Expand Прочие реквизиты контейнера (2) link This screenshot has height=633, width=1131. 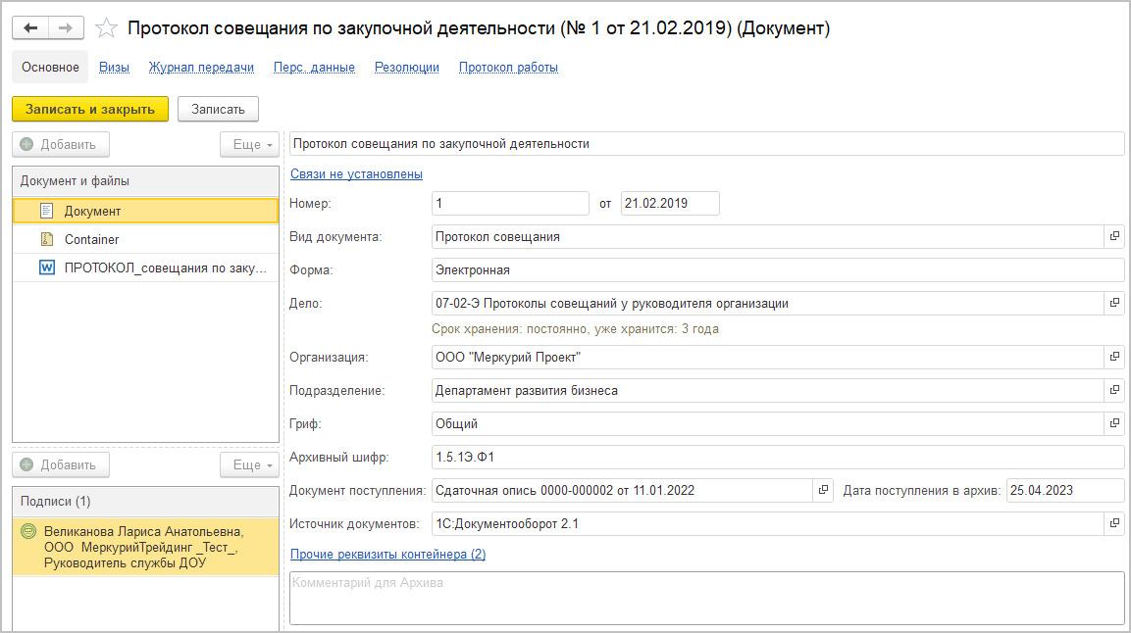(x=387, y=555)
